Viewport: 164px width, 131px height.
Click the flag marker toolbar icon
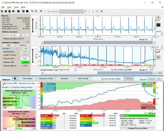[41, 11]
